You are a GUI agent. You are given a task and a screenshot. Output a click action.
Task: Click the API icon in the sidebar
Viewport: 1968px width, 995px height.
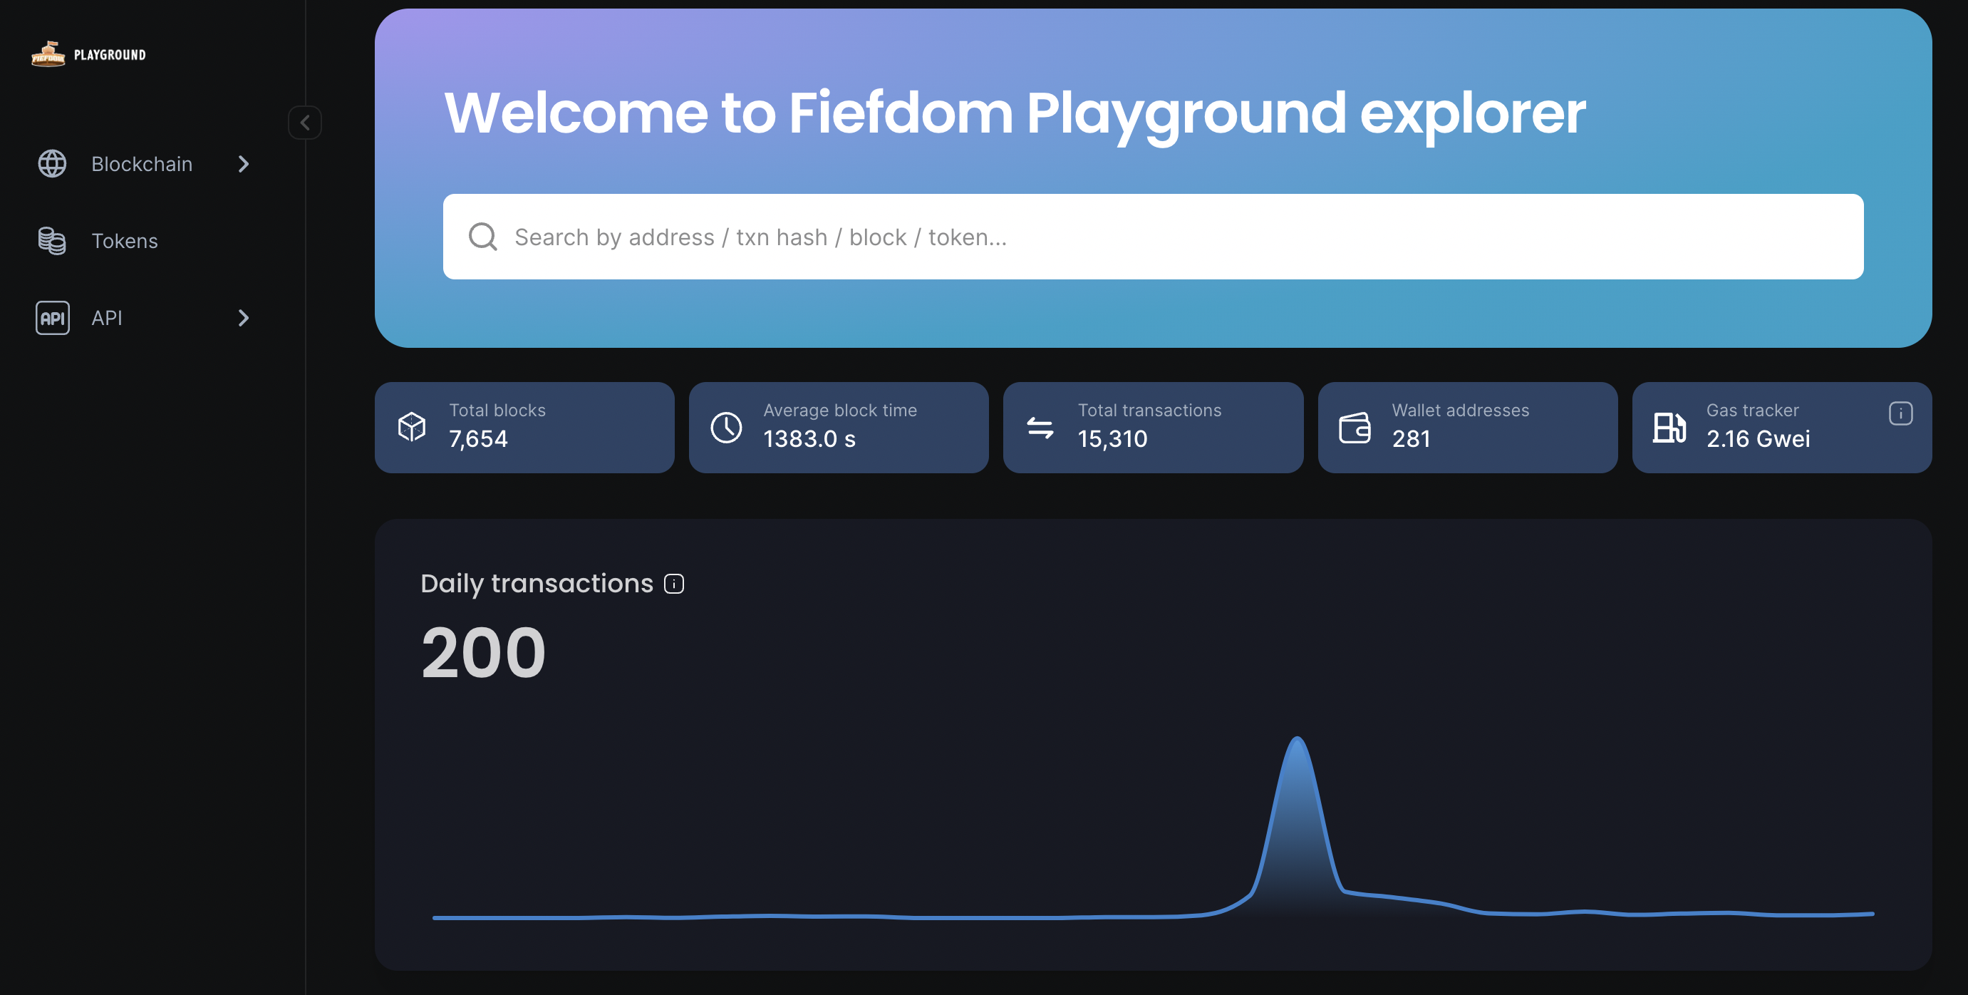tap(52, 318)
